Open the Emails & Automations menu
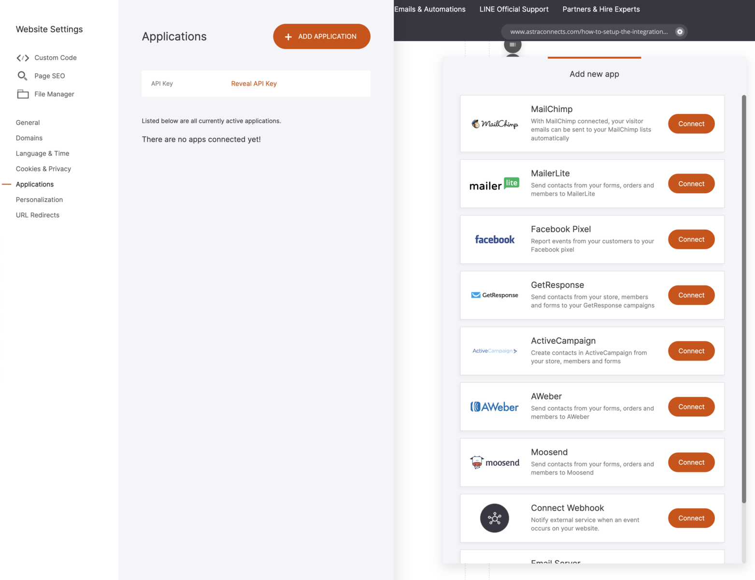This screenshot has width=755, height=580. (x=429, y=9)
